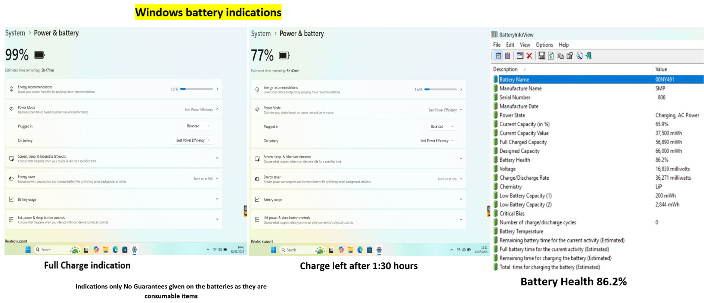Open On battery Best Power Efficiency dropdown on 77% panel
The image size is (704, 303).
437,141
